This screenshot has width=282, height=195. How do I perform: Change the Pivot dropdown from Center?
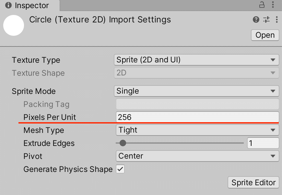[196, 156]
